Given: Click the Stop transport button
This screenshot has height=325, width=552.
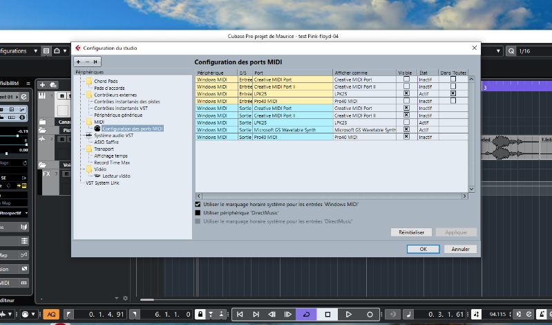Looking at the screenshot, I should coord(327,314).
